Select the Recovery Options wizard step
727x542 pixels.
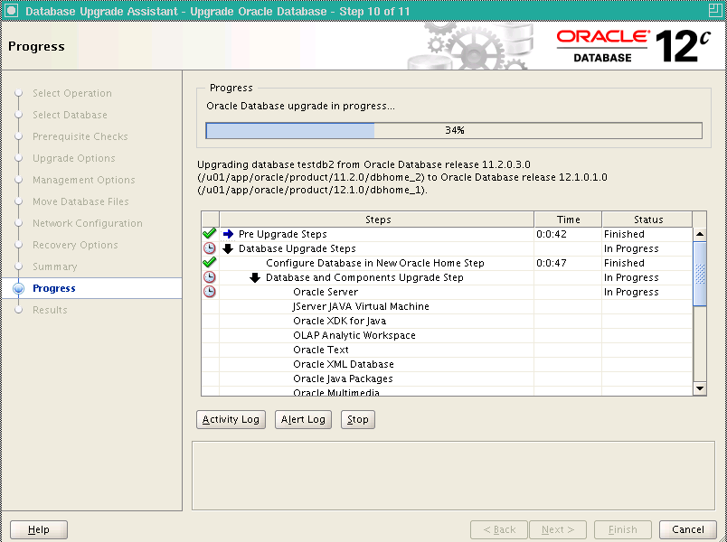(75, 245)
